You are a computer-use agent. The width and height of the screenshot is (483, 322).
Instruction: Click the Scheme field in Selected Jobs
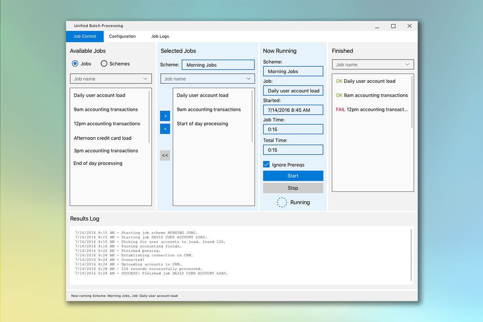tap(218, 65)
